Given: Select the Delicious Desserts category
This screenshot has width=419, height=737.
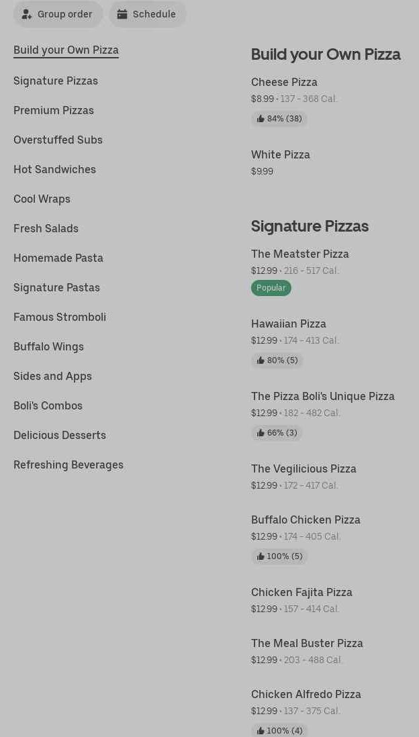Looking at the screenshot, I should 60,435.
